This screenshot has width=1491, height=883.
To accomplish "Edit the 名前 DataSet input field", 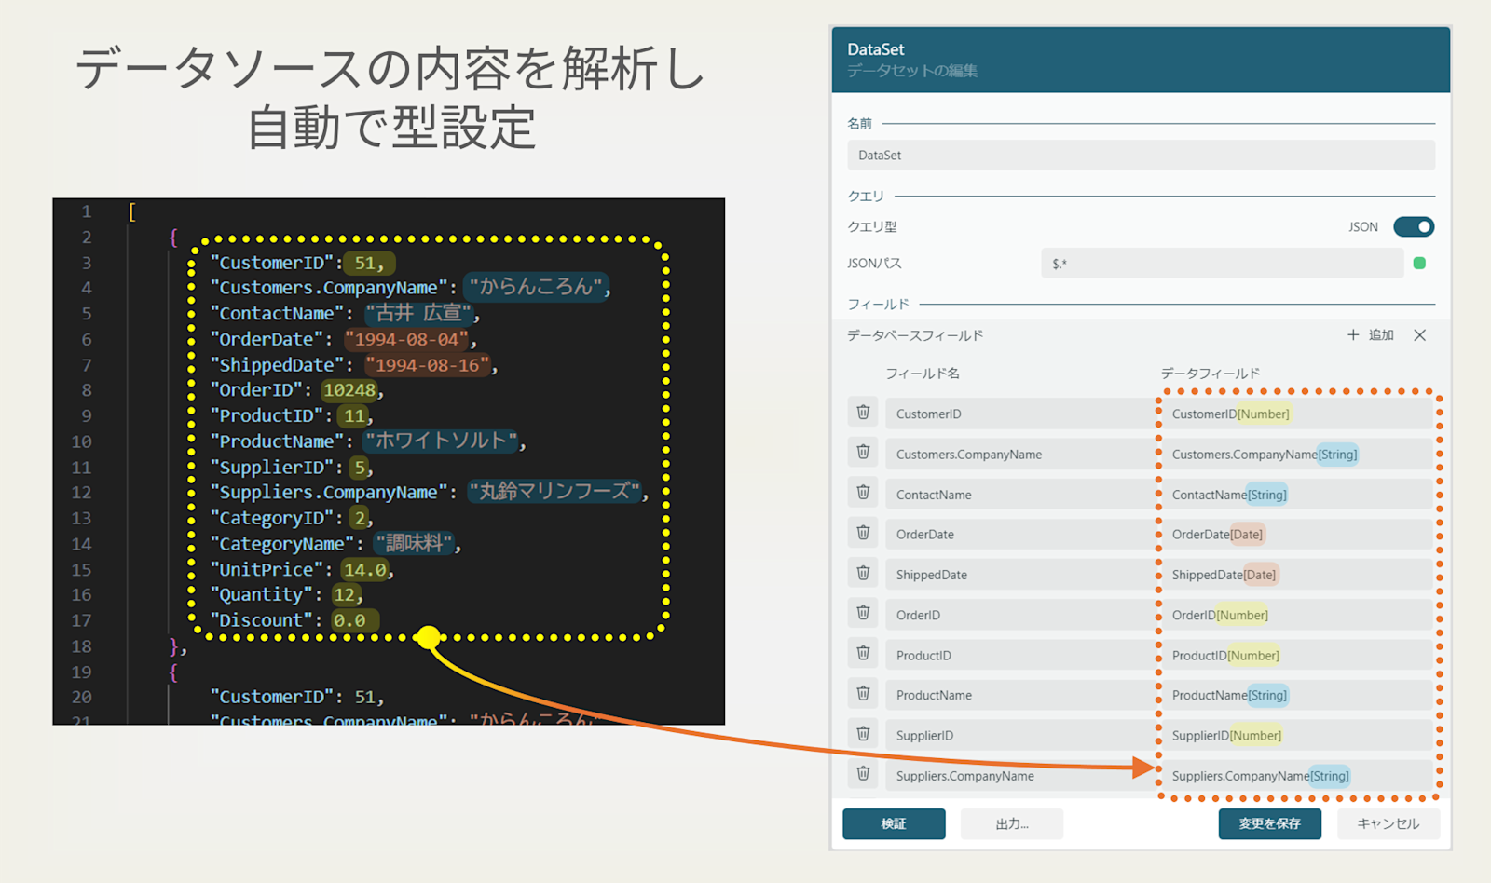I will click(1141, 156).
